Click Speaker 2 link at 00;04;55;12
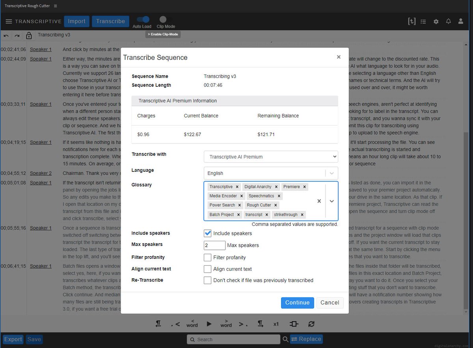Viewport: 473px width, 348px height. tap(41, 173)
